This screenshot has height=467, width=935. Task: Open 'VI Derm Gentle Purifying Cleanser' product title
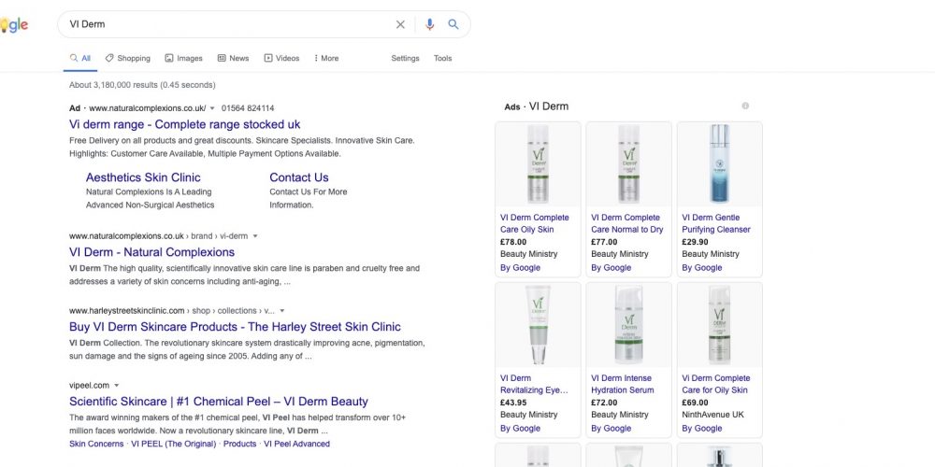click(716, 223)
